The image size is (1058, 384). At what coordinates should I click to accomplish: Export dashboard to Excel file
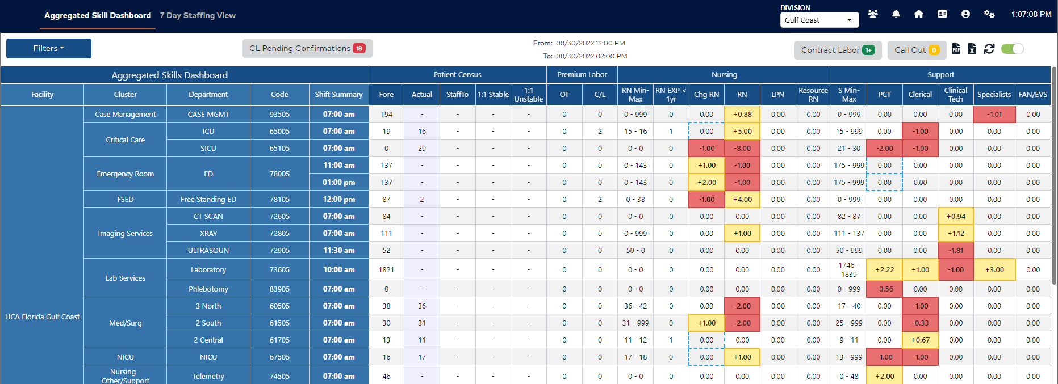pyautogui.click(x=972, y=49)
